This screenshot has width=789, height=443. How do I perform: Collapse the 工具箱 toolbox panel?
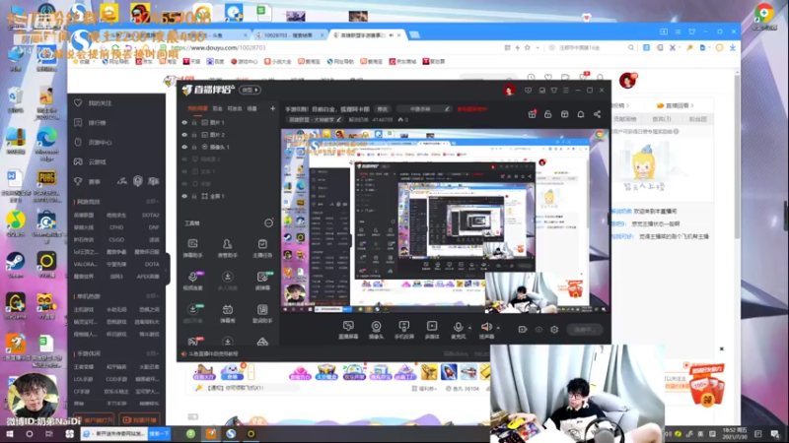pos(268,223)
